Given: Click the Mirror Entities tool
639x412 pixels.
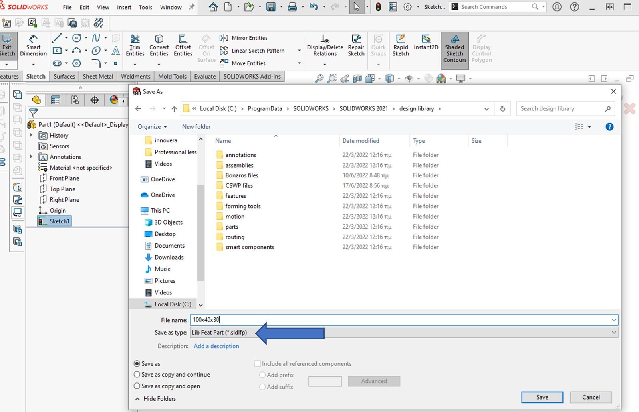Looking at the screenshot, I should (244, 38).
